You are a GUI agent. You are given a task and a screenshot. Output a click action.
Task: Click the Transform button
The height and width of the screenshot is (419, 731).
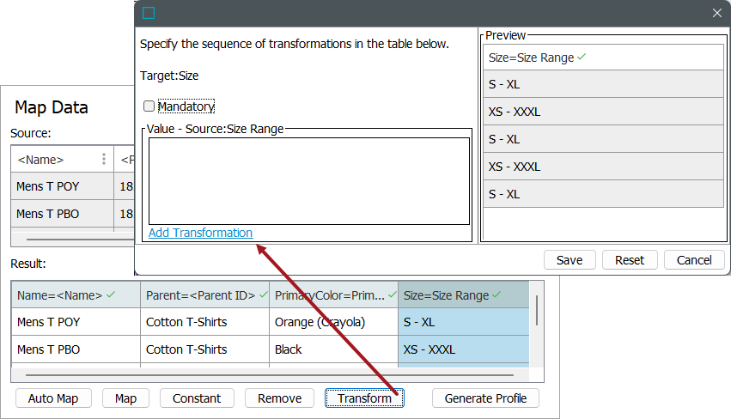(364, 398)
